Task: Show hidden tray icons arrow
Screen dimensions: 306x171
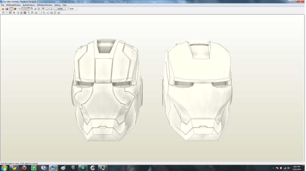Action: pyautogui.click(x=273, y=168)
